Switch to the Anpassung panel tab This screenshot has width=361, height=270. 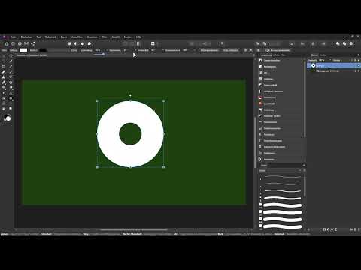(266, 55)
